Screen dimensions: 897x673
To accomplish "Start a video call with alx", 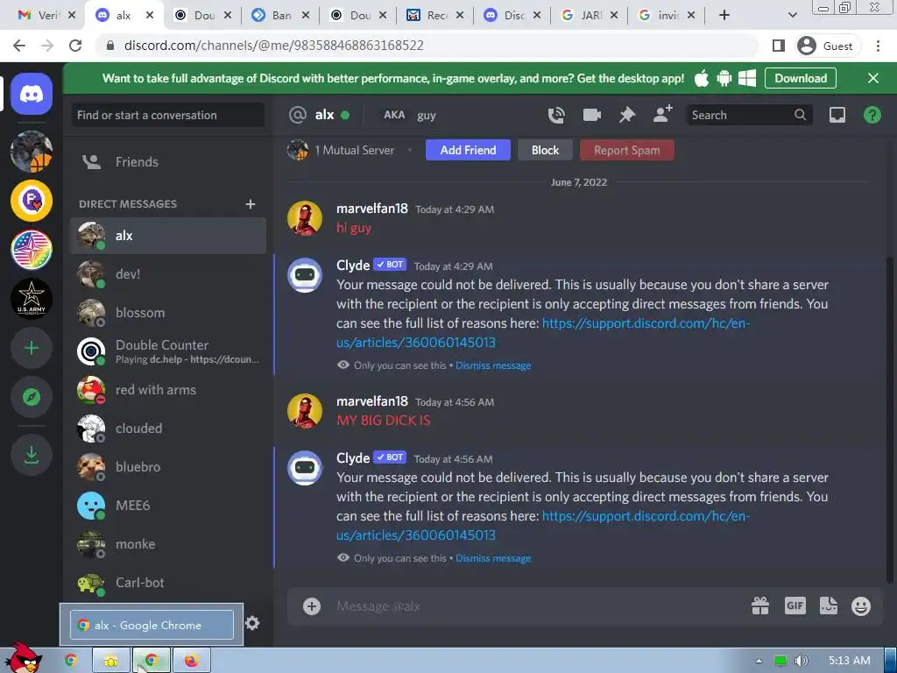I will coord(591,115).
